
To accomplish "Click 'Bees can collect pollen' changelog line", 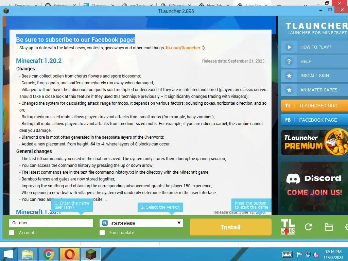I will pos(80,76).
